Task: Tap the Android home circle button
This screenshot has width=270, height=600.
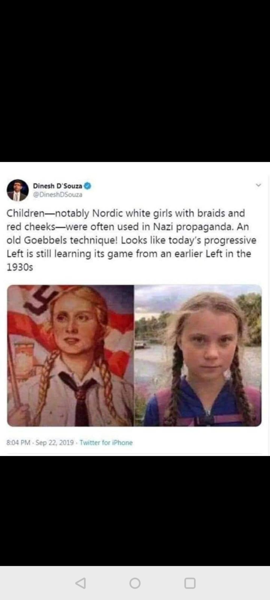Action: click(x=135, y=583)
